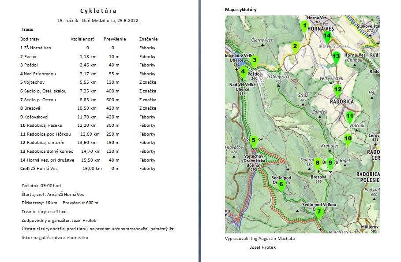
Task: Click the 'Mapa cyklotúry' heading
Action: pyautogui.click(x=241, y=10)
